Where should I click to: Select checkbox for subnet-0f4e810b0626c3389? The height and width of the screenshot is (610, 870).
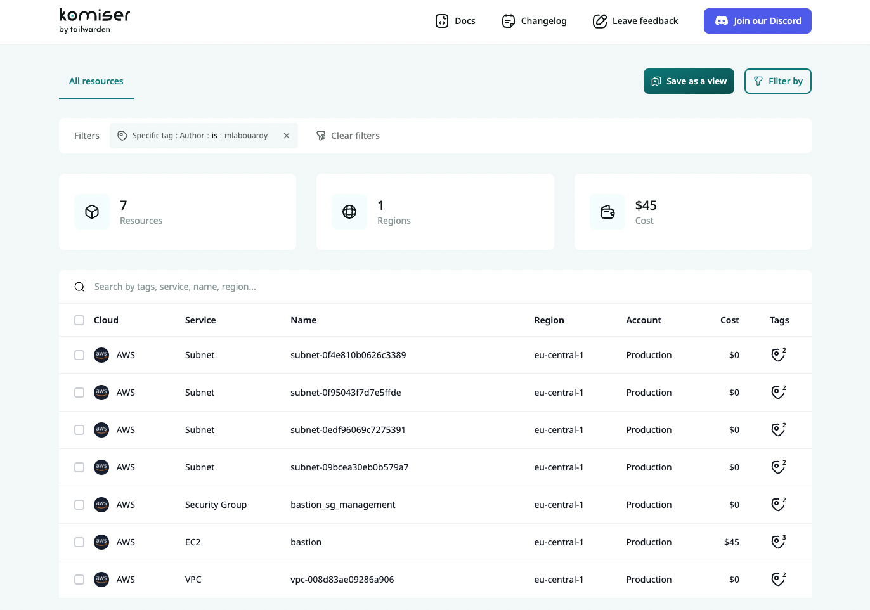(79, 355)
